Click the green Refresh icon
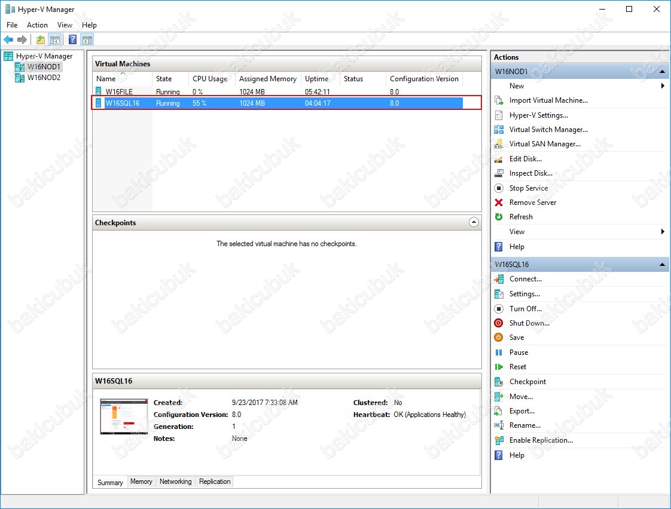The width and height of the screenshot is (671, 509). pos(499,217)
